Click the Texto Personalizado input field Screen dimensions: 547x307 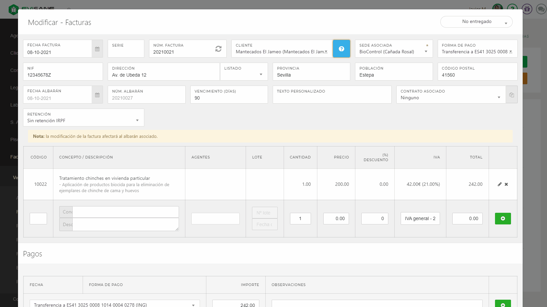click(332, 98)
